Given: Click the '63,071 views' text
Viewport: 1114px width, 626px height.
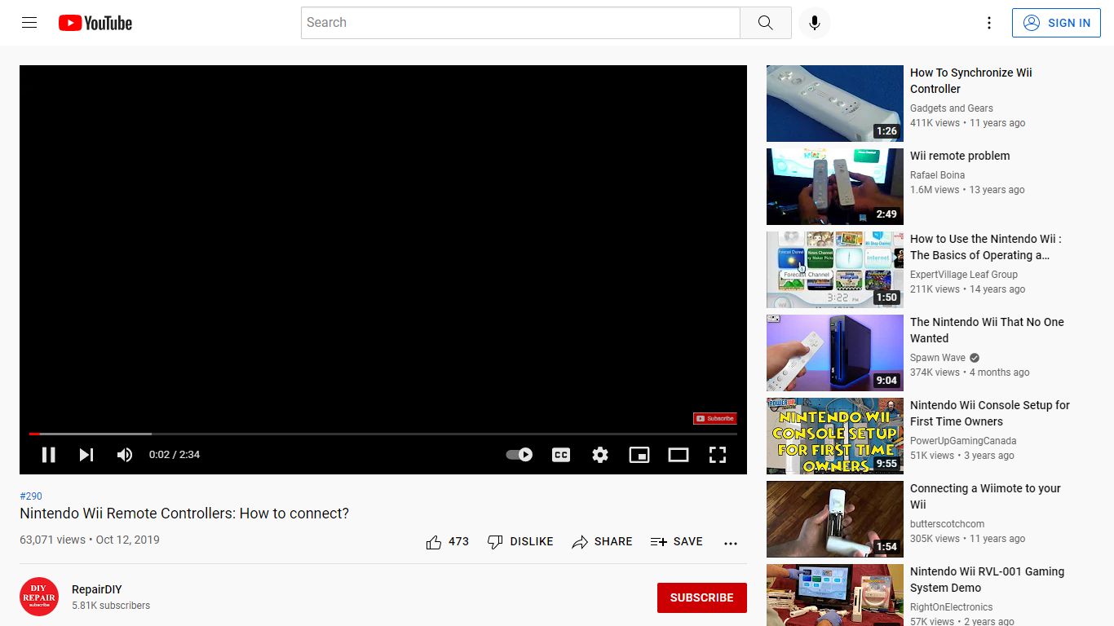Looking at the screenshot, I should click(x=52, y=540).
